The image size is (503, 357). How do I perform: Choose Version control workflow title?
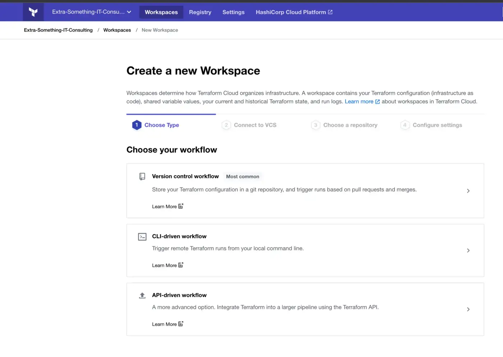point(185,176)
